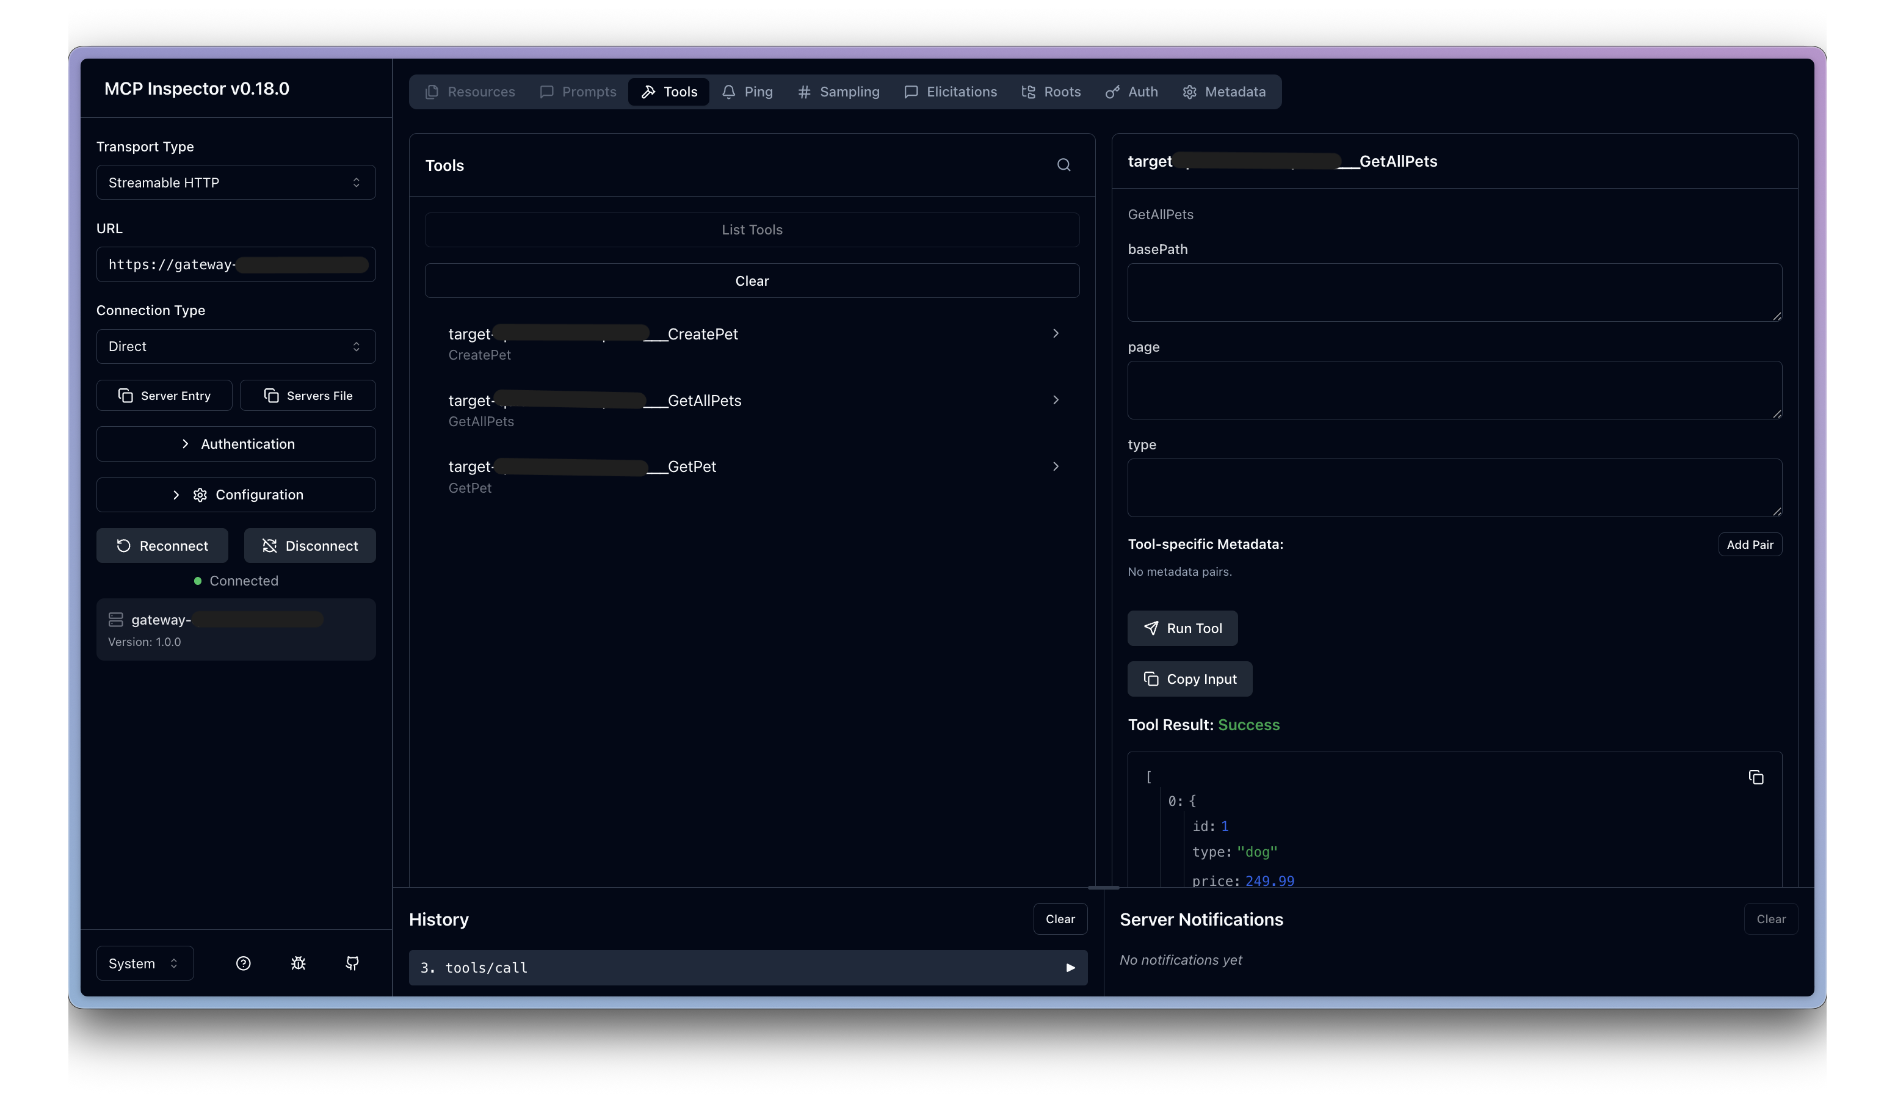
Task: Open the help question mark icon
Action: pyautogui.click(x=243, y=963)
